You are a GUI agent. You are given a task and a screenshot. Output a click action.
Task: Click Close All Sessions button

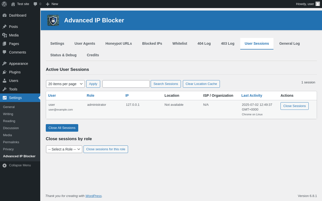(x=62, y=128)
